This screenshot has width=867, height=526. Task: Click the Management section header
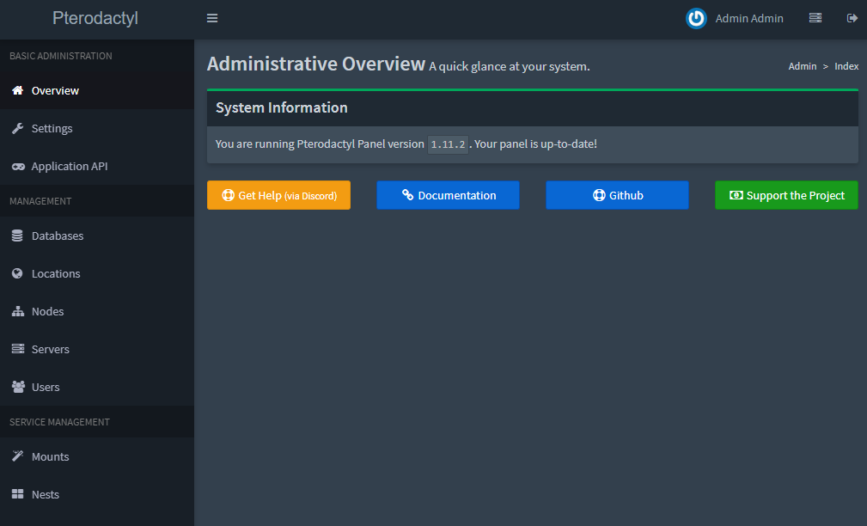coord(40,201)
